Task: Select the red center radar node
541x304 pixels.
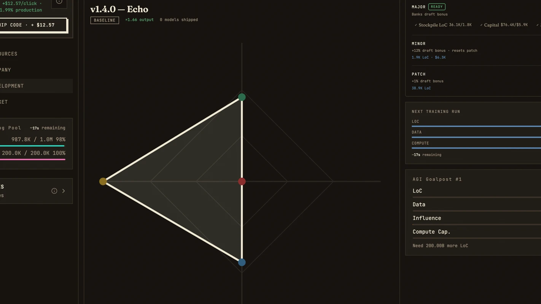Action: click(242, 182)
